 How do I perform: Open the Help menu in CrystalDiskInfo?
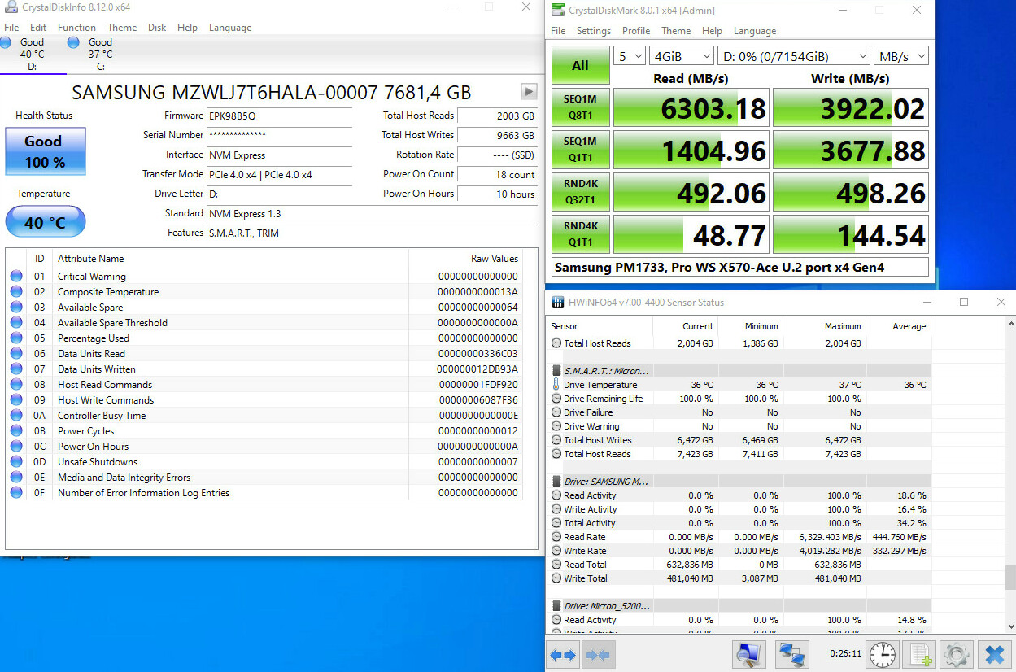[x=187, y=28]
